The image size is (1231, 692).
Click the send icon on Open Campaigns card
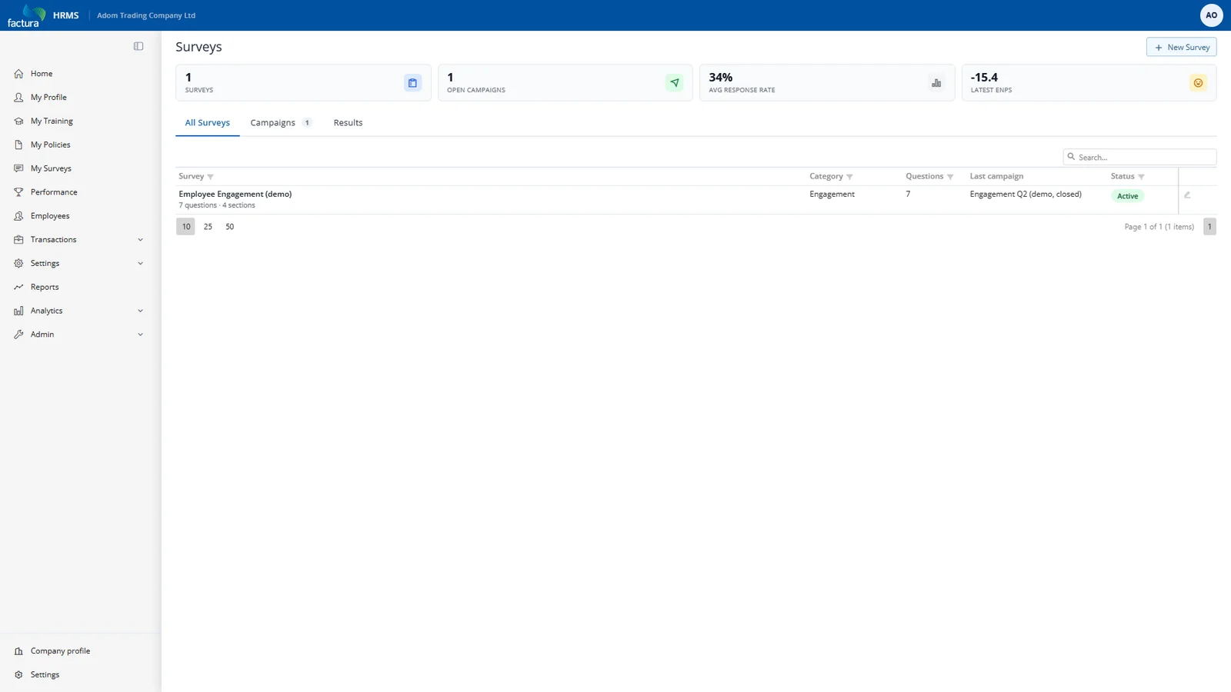pos(675,83)
